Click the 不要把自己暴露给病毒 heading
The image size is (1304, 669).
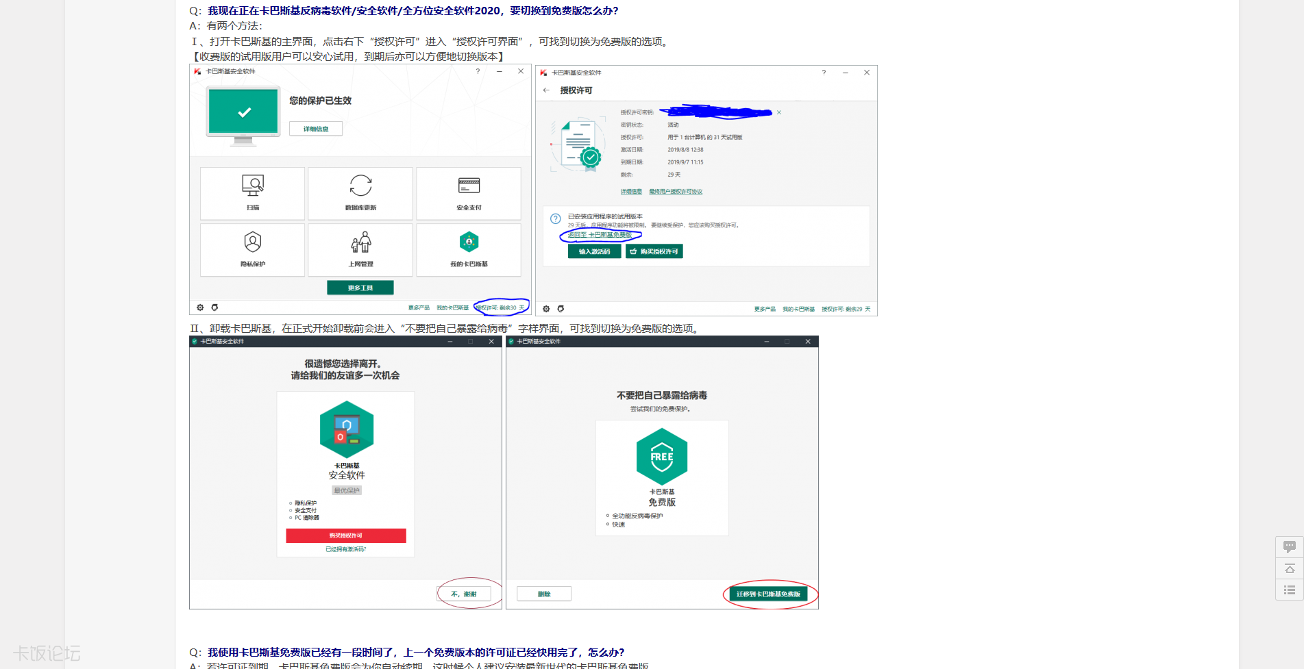(662, 395)
